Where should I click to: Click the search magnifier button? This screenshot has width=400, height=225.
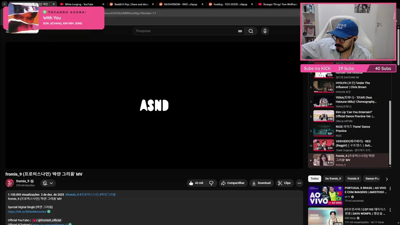(251, 31)
